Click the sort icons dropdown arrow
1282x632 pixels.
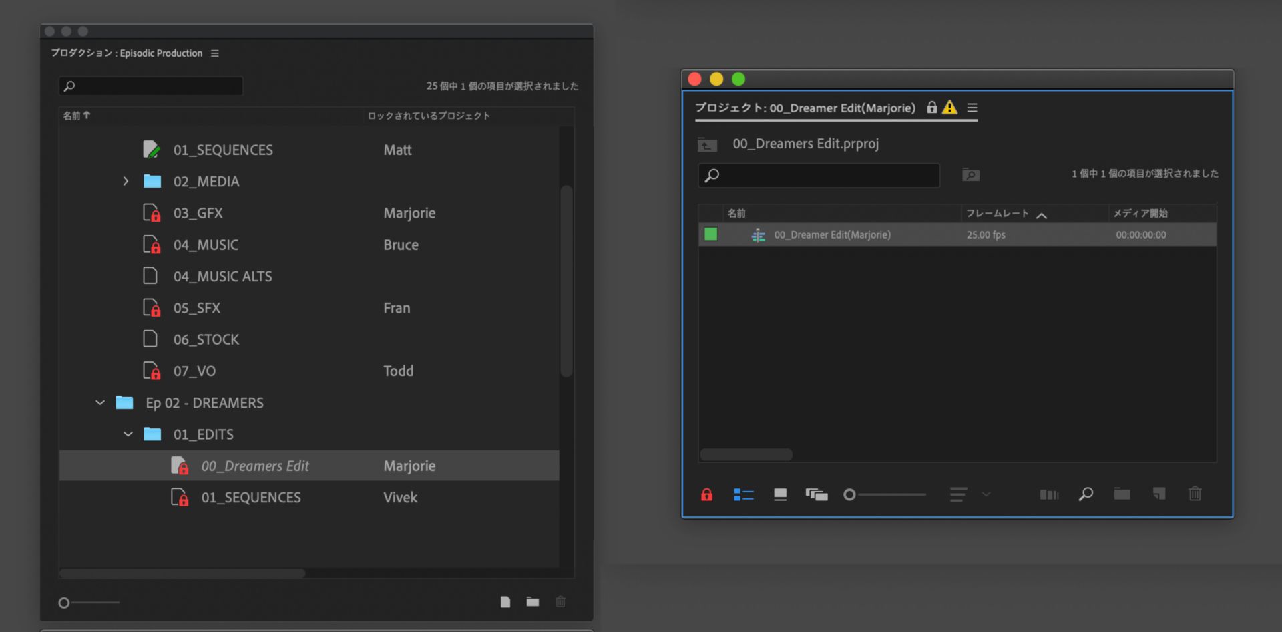tap(986, 494)
